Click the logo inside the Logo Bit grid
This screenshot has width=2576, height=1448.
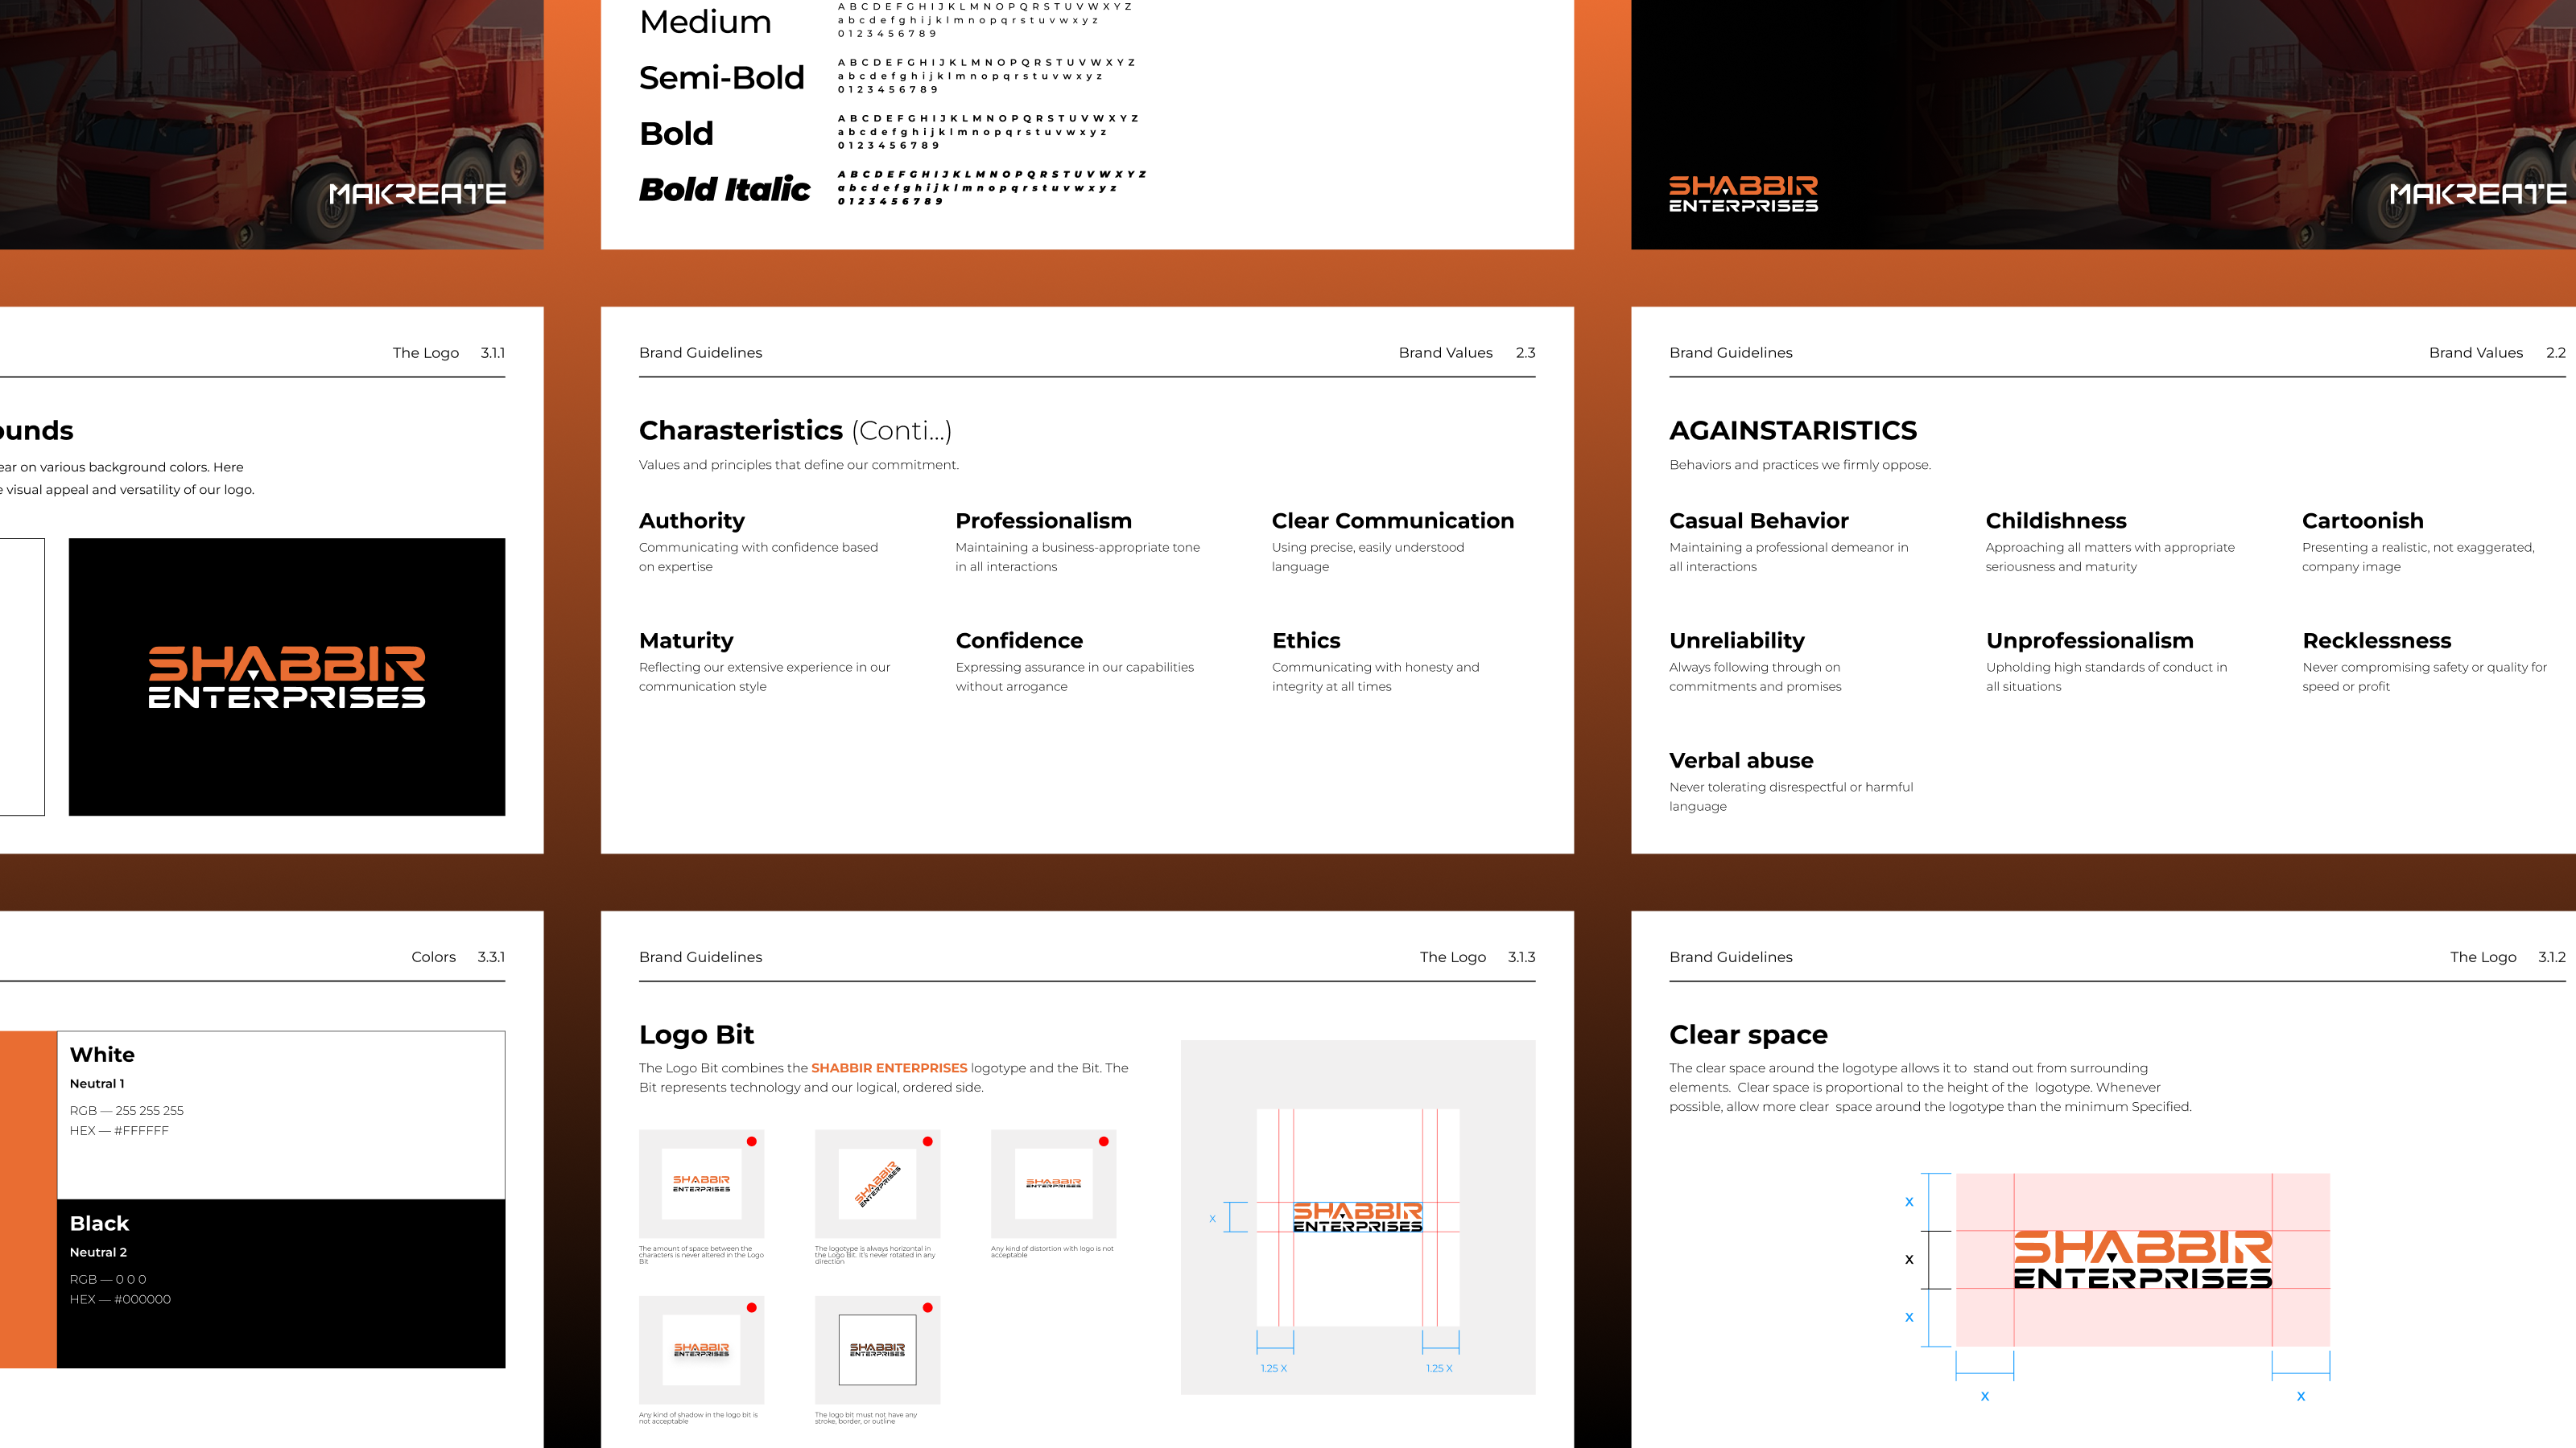click(1357, 1217)
